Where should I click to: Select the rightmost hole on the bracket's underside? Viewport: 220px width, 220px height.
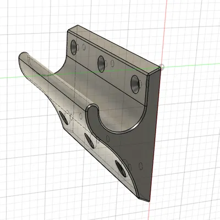(121, 169)
